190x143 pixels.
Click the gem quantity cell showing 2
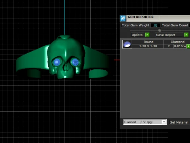coord(169,46)
